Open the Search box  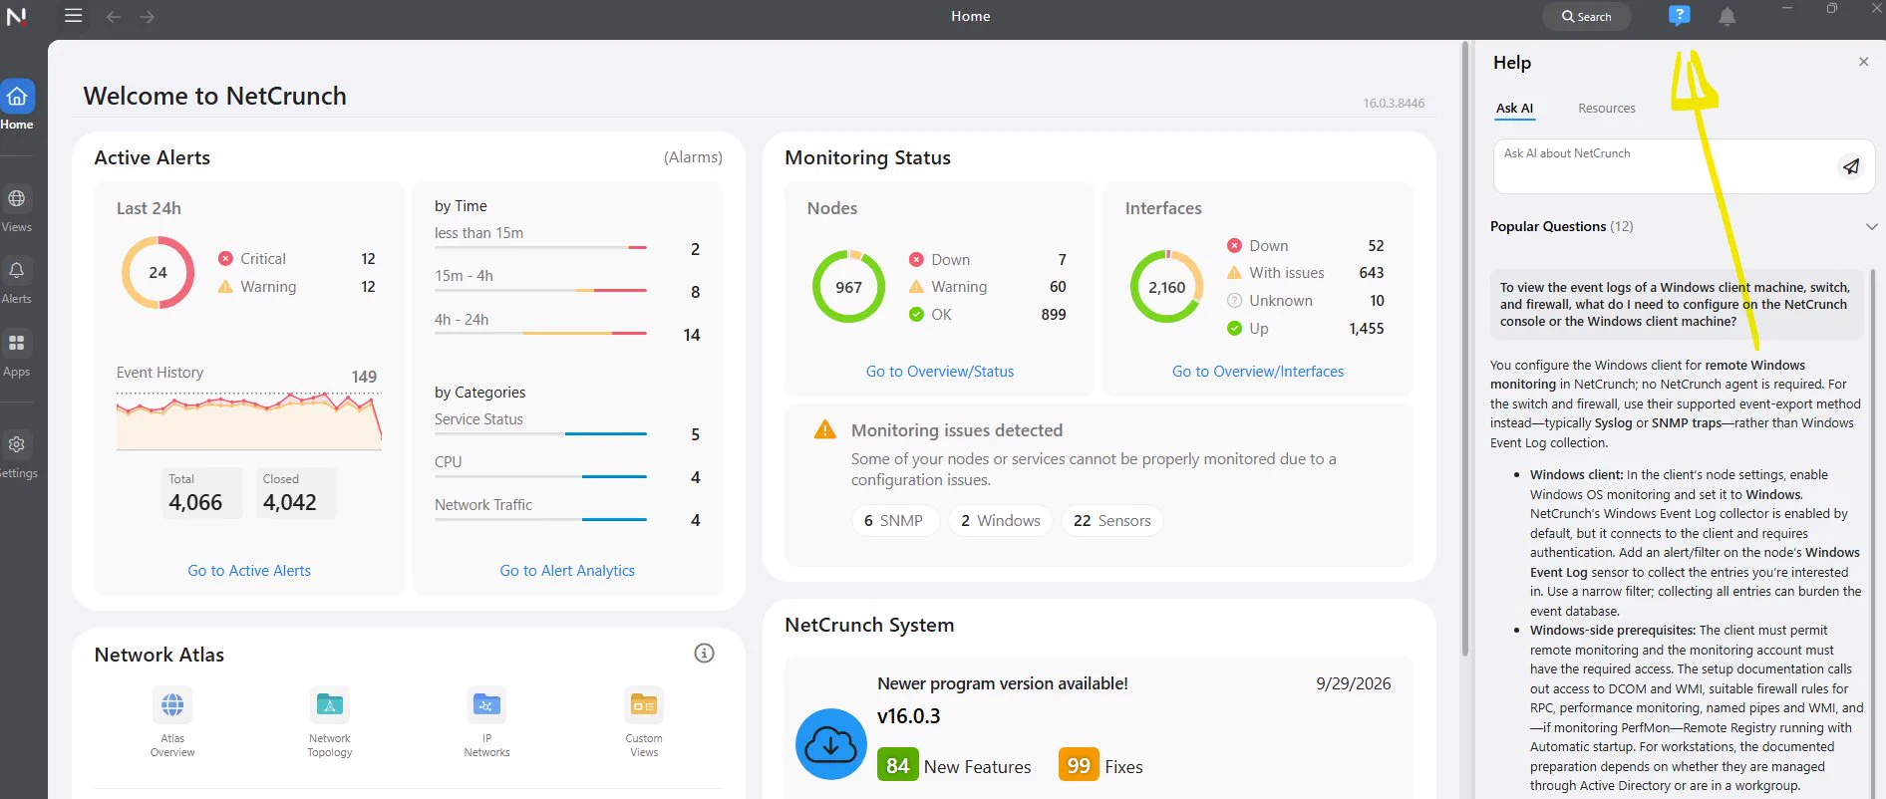(x=1586, y=16)
